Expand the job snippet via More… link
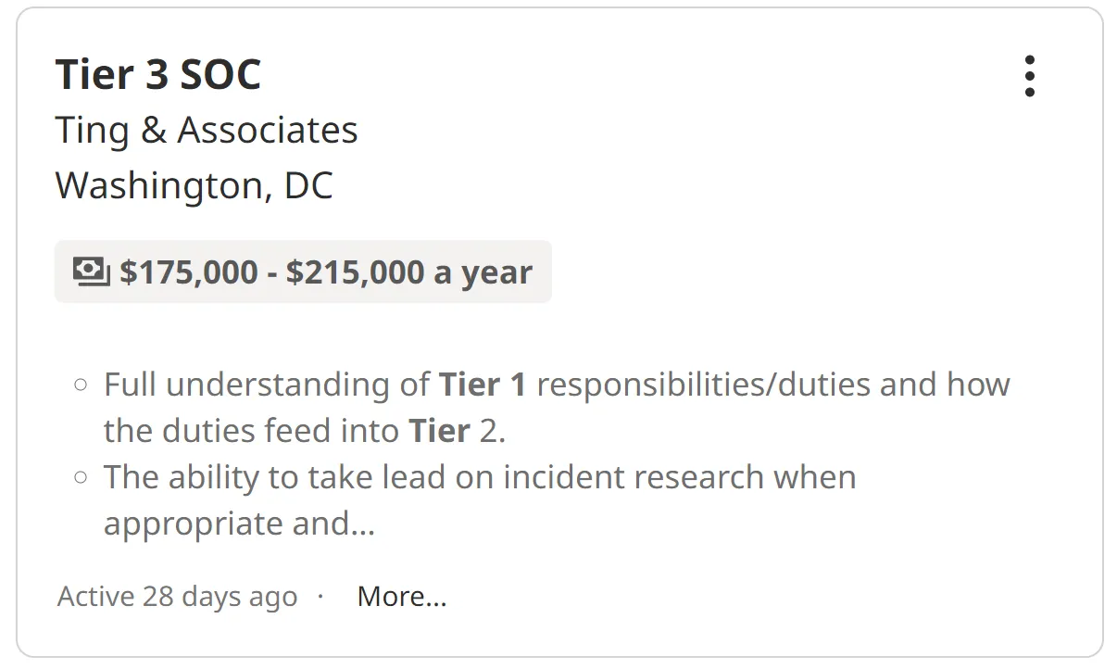The image size is (1117, 669). point(402,597)
